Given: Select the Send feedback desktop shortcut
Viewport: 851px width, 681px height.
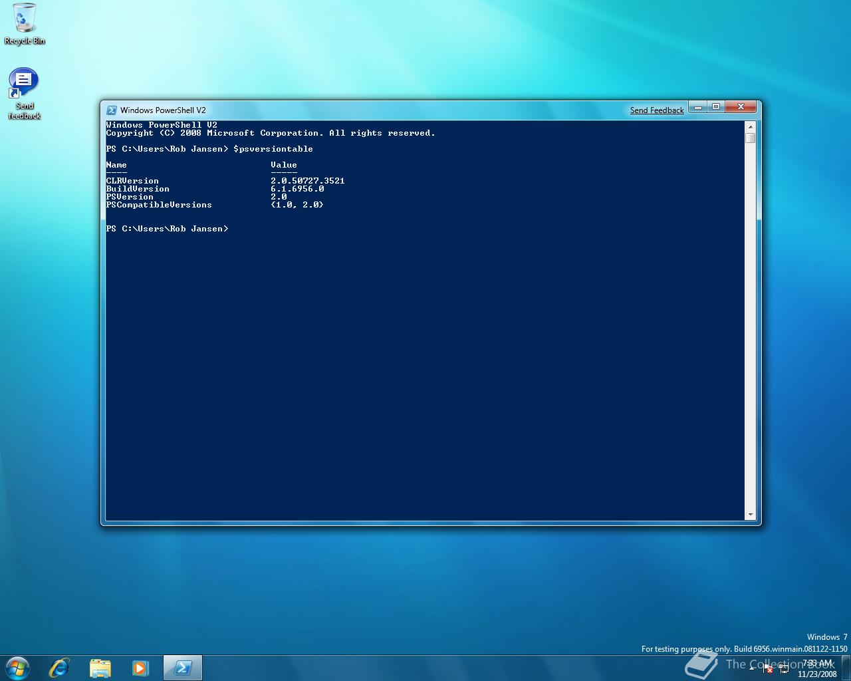Looking at the screenshot, I should (x=24, y=94).
